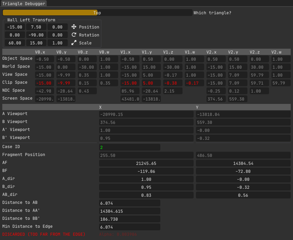Click the BF Y value -72.80
This screenshot has height=240, width=293.
pos(243,171)
